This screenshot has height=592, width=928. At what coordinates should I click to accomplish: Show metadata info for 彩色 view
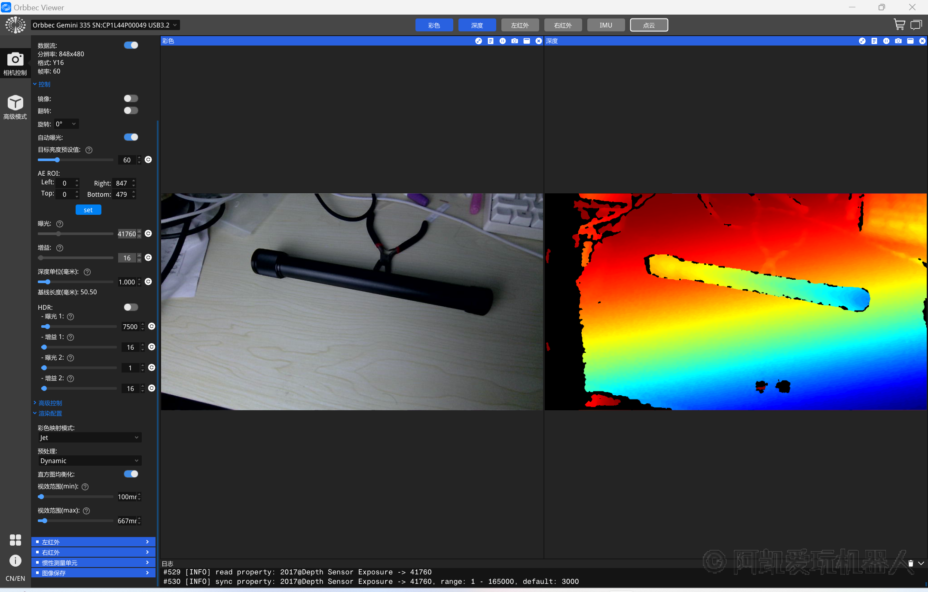[x=490, y=41]
